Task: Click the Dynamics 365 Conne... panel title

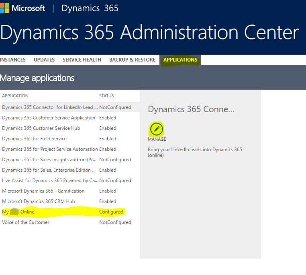Action: coord(191,109)
